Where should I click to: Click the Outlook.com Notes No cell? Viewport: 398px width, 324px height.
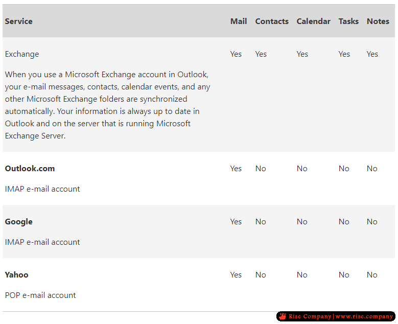[x=372, y=169]
